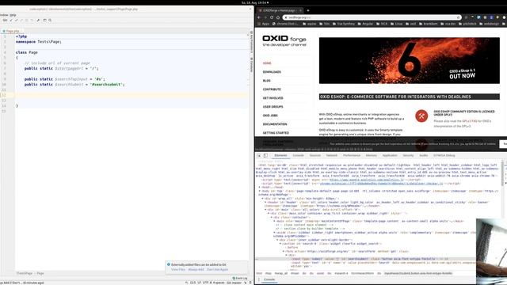
Task: Click View Files in the Git notification
Action: pyautogui.click(x=178, y=269)
